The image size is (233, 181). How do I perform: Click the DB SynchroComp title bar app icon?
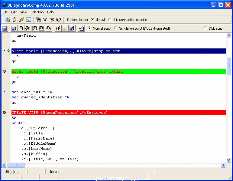click(4, 5)
